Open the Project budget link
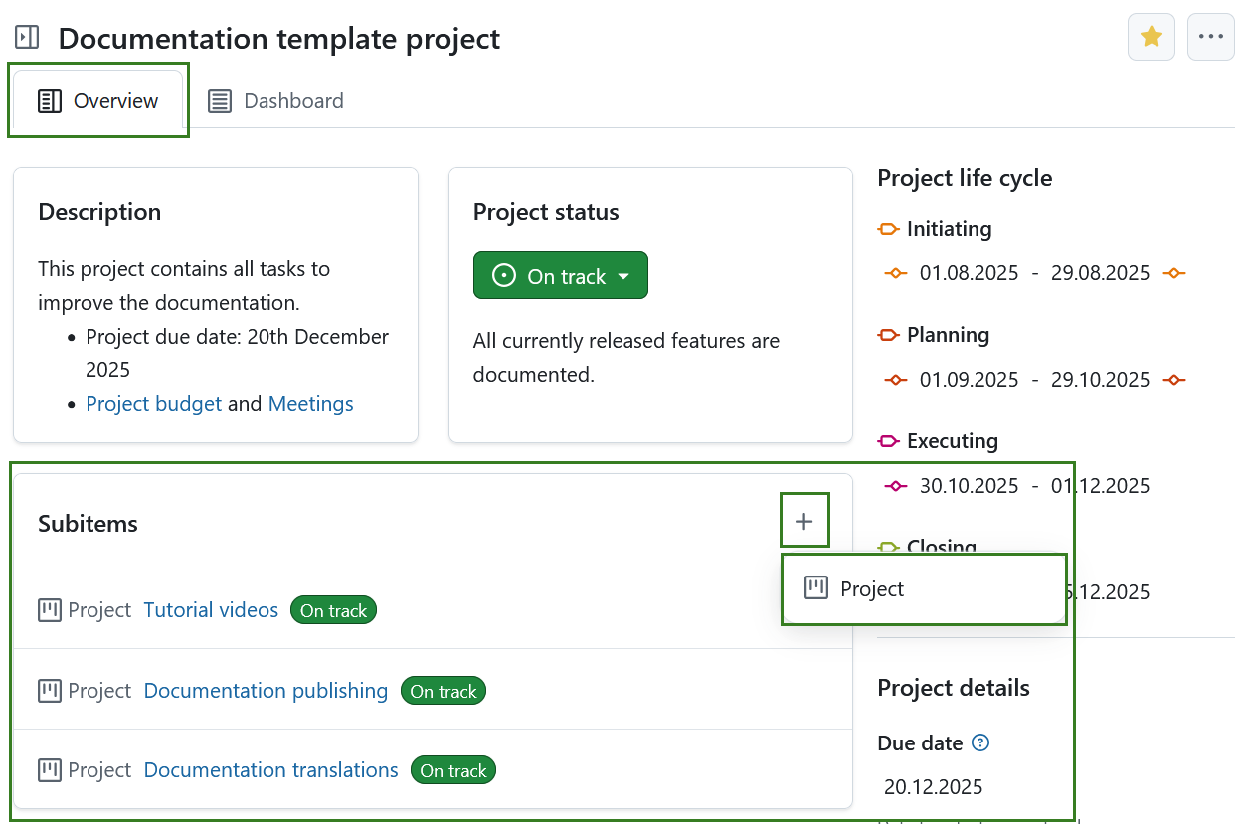The image size is (1245, 824). pyautogui.click(x=153, y=403)
